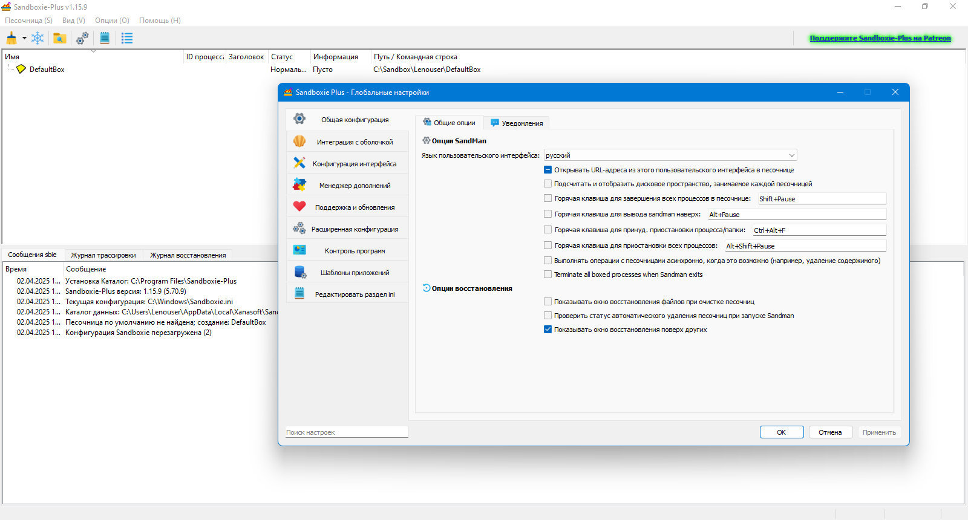Click the Опции восстановления refresh icon
This screenshot has width=968, height=520.
coord(427,288)
